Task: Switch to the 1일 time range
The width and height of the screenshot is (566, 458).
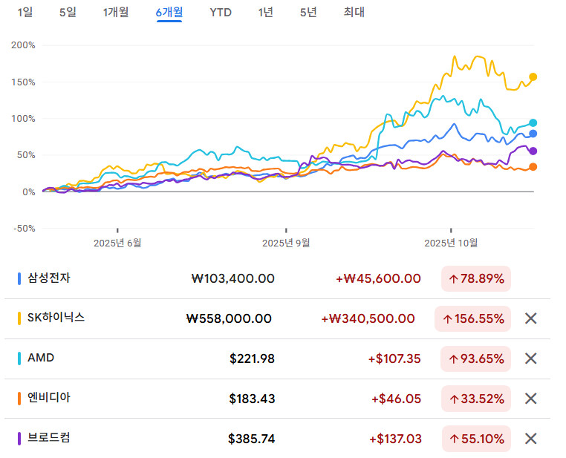Action: pos(25,12)
